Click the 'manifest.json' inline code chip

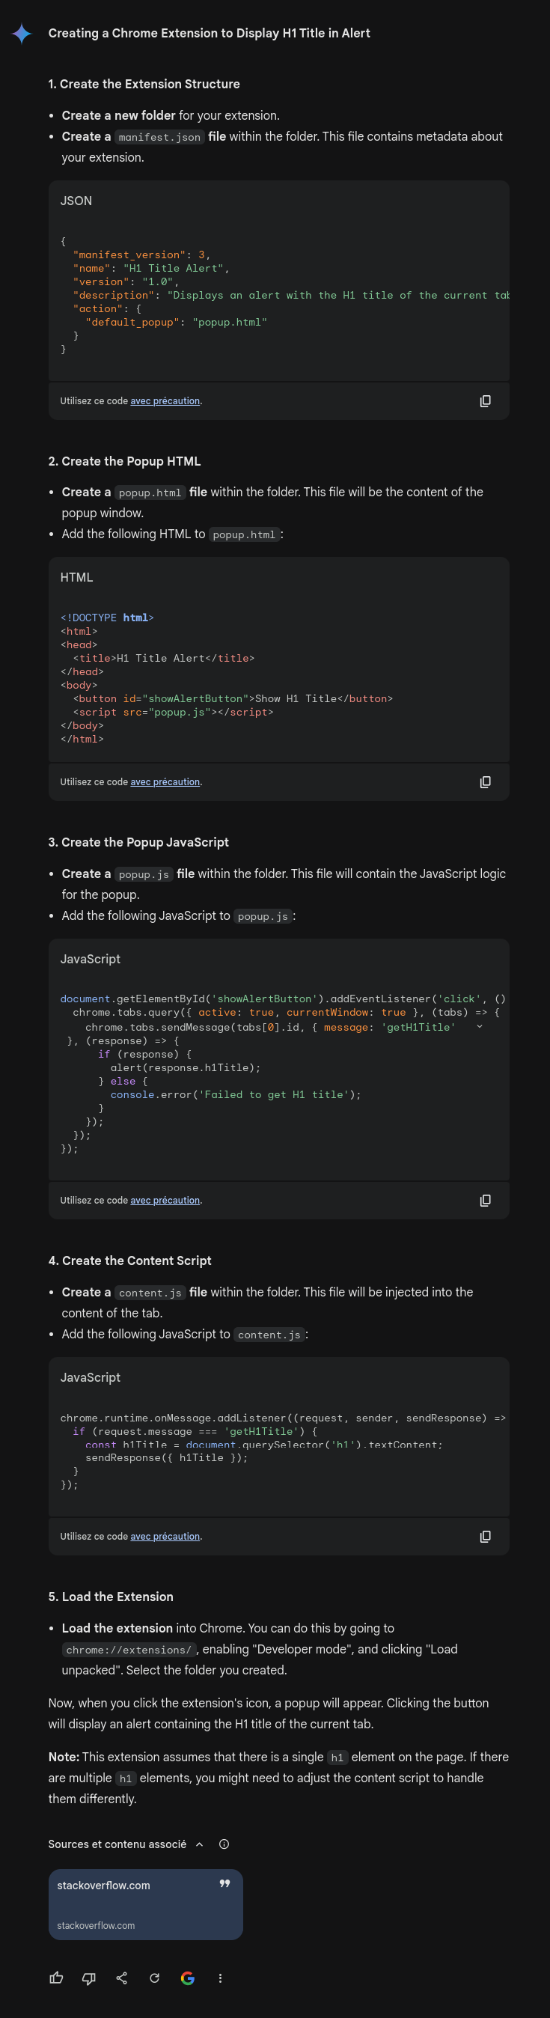(160, 137)
